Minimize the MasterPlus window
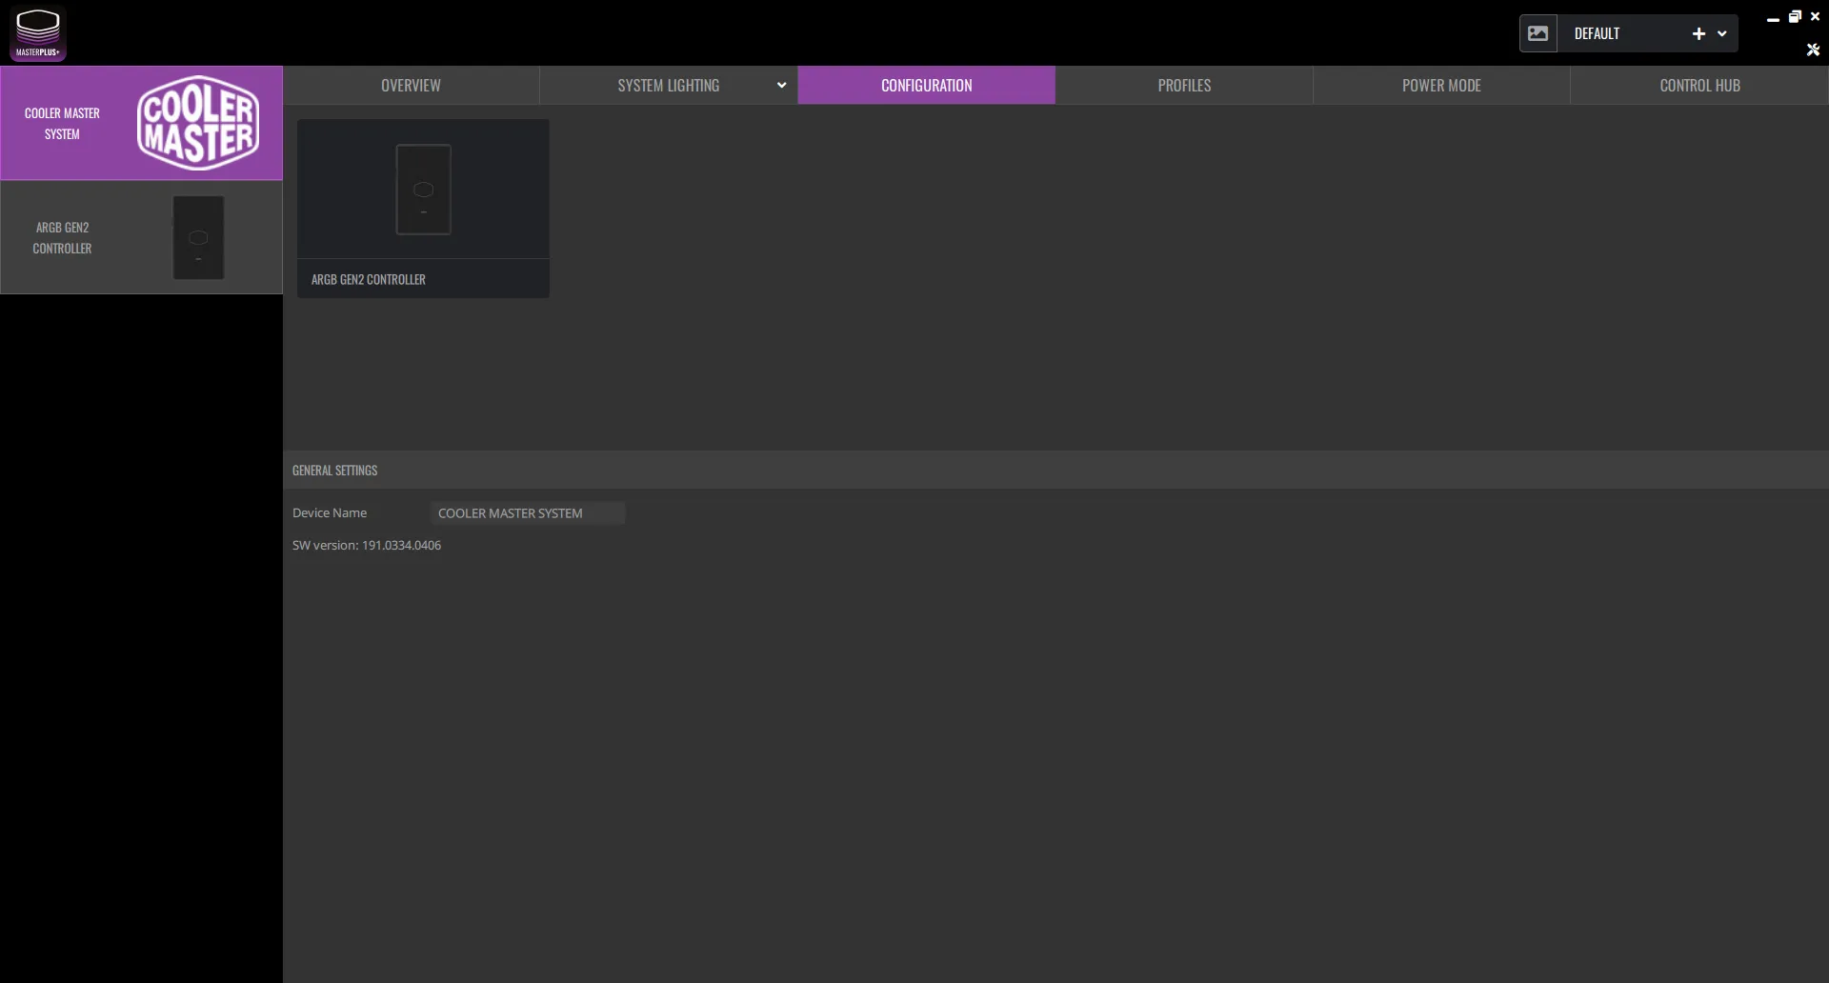This screenshot has width=1829, height=983. pyautogui.click(x=1773, y=18)
